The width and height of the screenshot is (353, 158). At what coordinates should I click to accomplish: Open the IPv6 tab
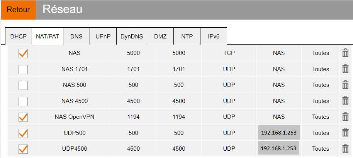coord(214,36)
